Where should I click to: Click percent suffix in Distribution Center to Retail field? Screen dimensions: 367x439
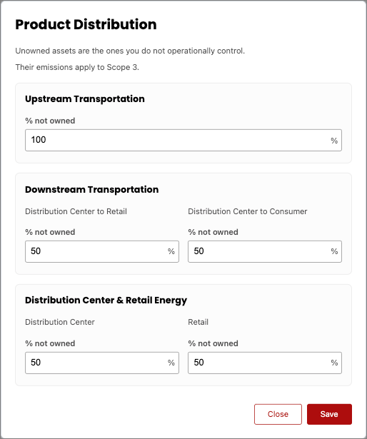point(171,251)
